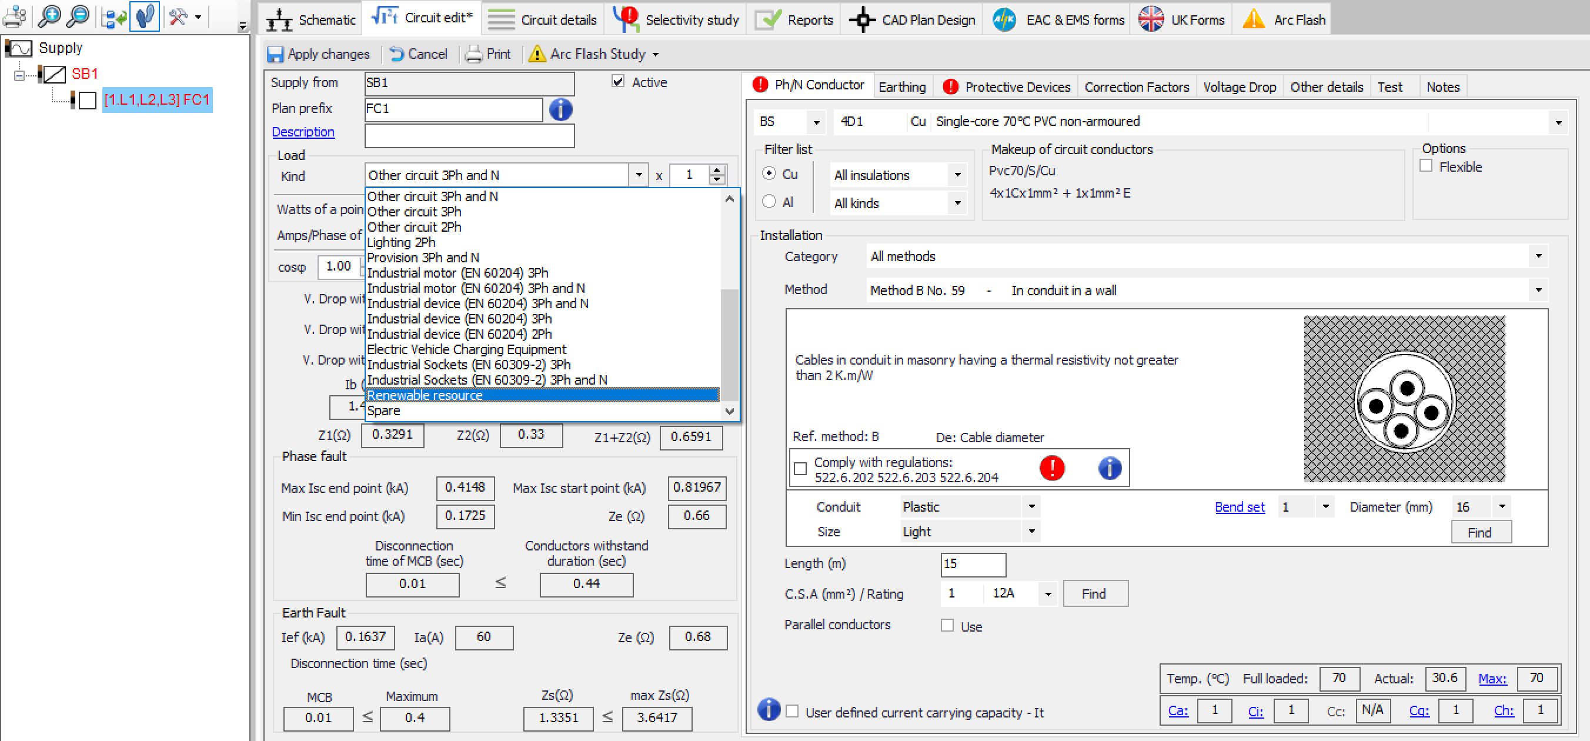1590x741 pixels.
Task: Increase the load quantity stepper
Action: point(717,171)
